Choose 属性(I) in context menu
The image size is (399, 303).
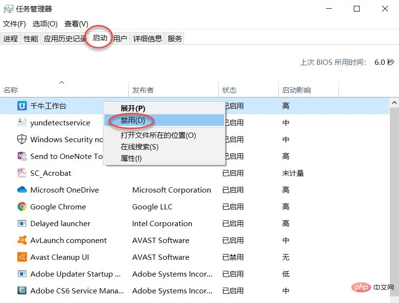tap(164, 158)
